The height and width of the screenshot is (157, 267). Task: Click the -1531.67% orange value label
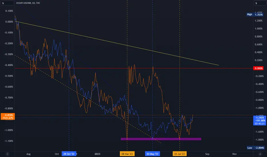click(8, 118)
